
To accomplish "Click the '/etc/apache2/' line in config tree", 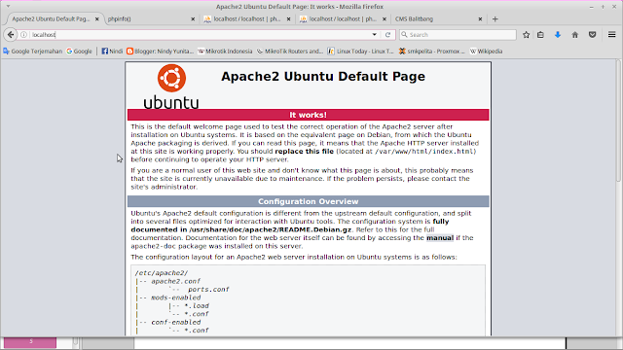I will coord(162,273).
